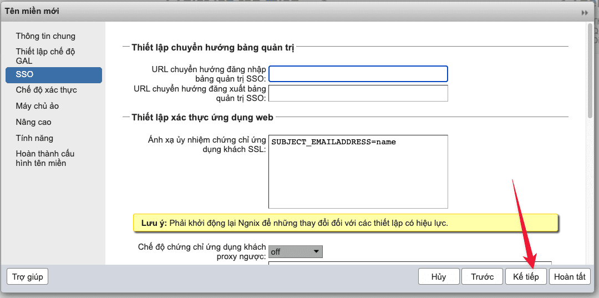
Task: Open the reverse proxy client certificate mode dropdown
Action: coord(295,251)
